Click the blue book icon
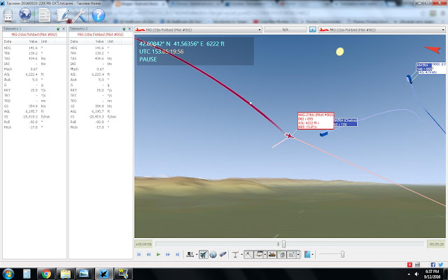The width and height of the screenshot is (448, 280). [x=307, y=254]
